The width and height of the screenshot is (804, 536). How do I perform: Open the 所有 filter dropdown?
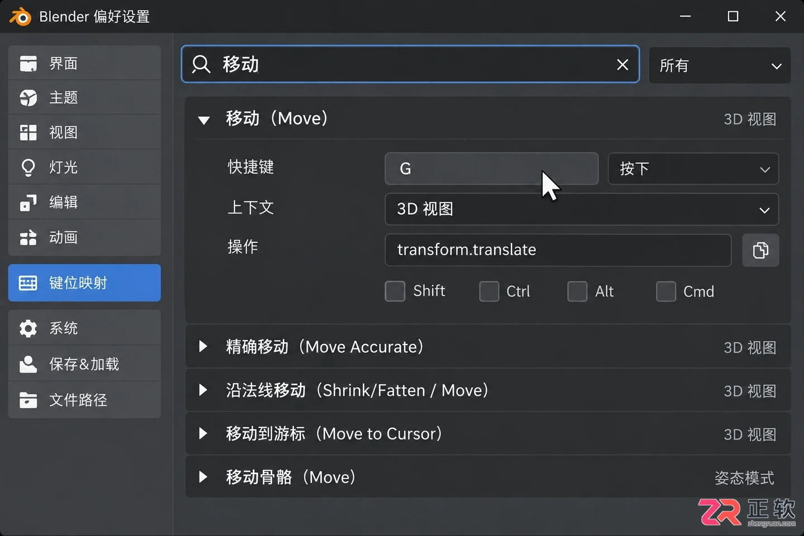click(x=720, y=65)
